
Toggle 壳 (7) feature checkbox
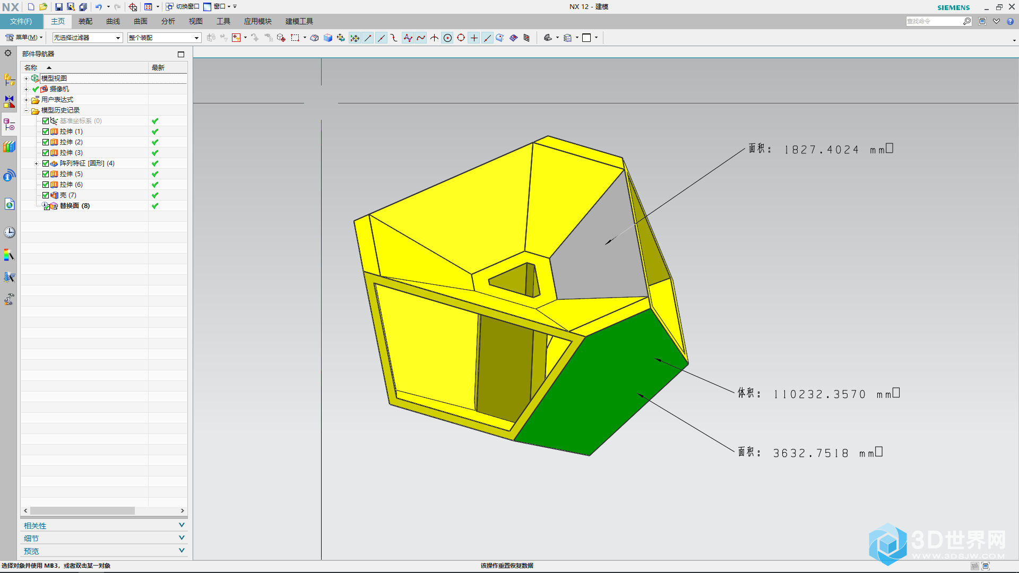(x=46, y=195)
